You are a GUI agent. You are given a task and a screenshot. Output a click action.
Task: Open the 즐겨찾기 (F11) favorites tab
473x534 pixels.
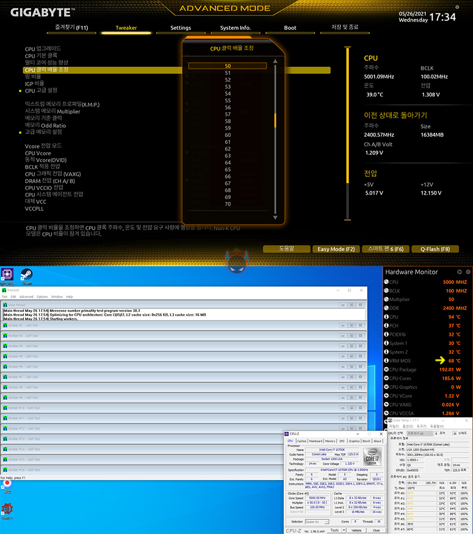pyautogui.click(x=71, y=28)
